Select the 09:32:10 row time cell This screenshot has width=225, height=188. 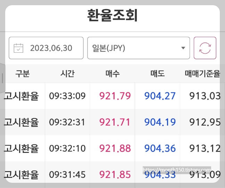pos(67,148)
